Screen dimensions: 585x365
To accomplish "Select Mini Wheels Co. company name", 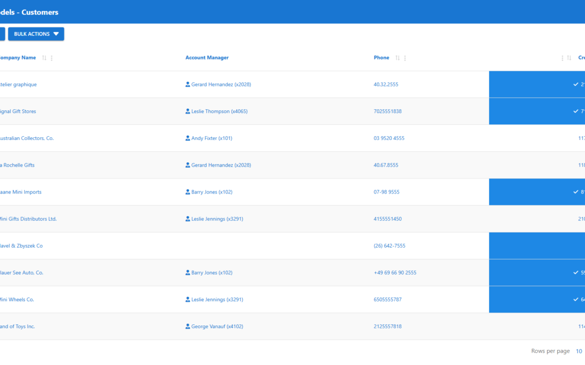I will coord(17,300).
